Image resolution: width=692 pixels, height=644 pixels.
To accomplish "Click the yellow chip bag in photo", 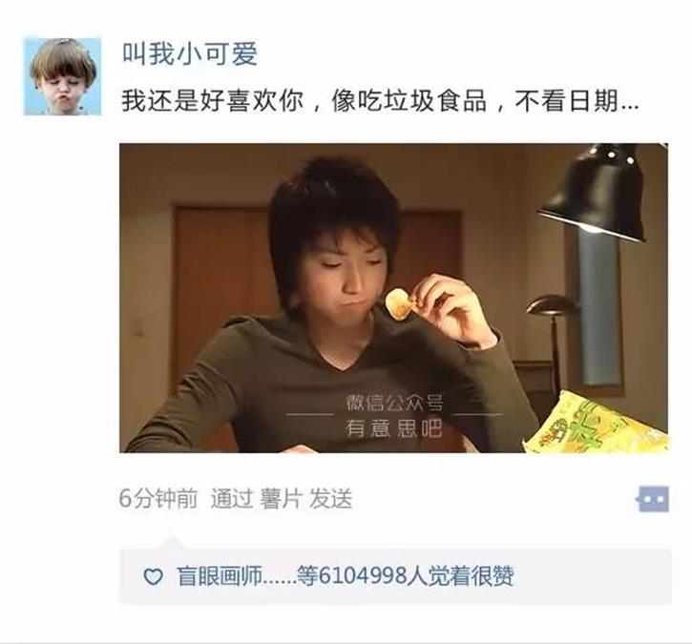I will pos(596,424).
